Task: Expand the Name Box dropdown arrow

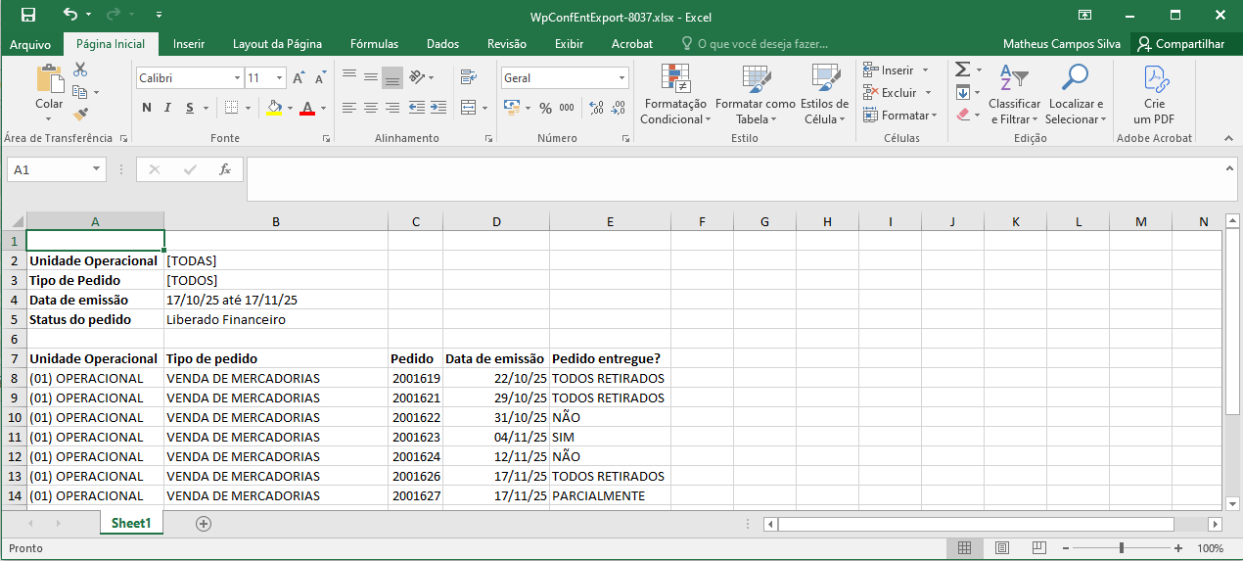Action: click(x=96, y=169)
